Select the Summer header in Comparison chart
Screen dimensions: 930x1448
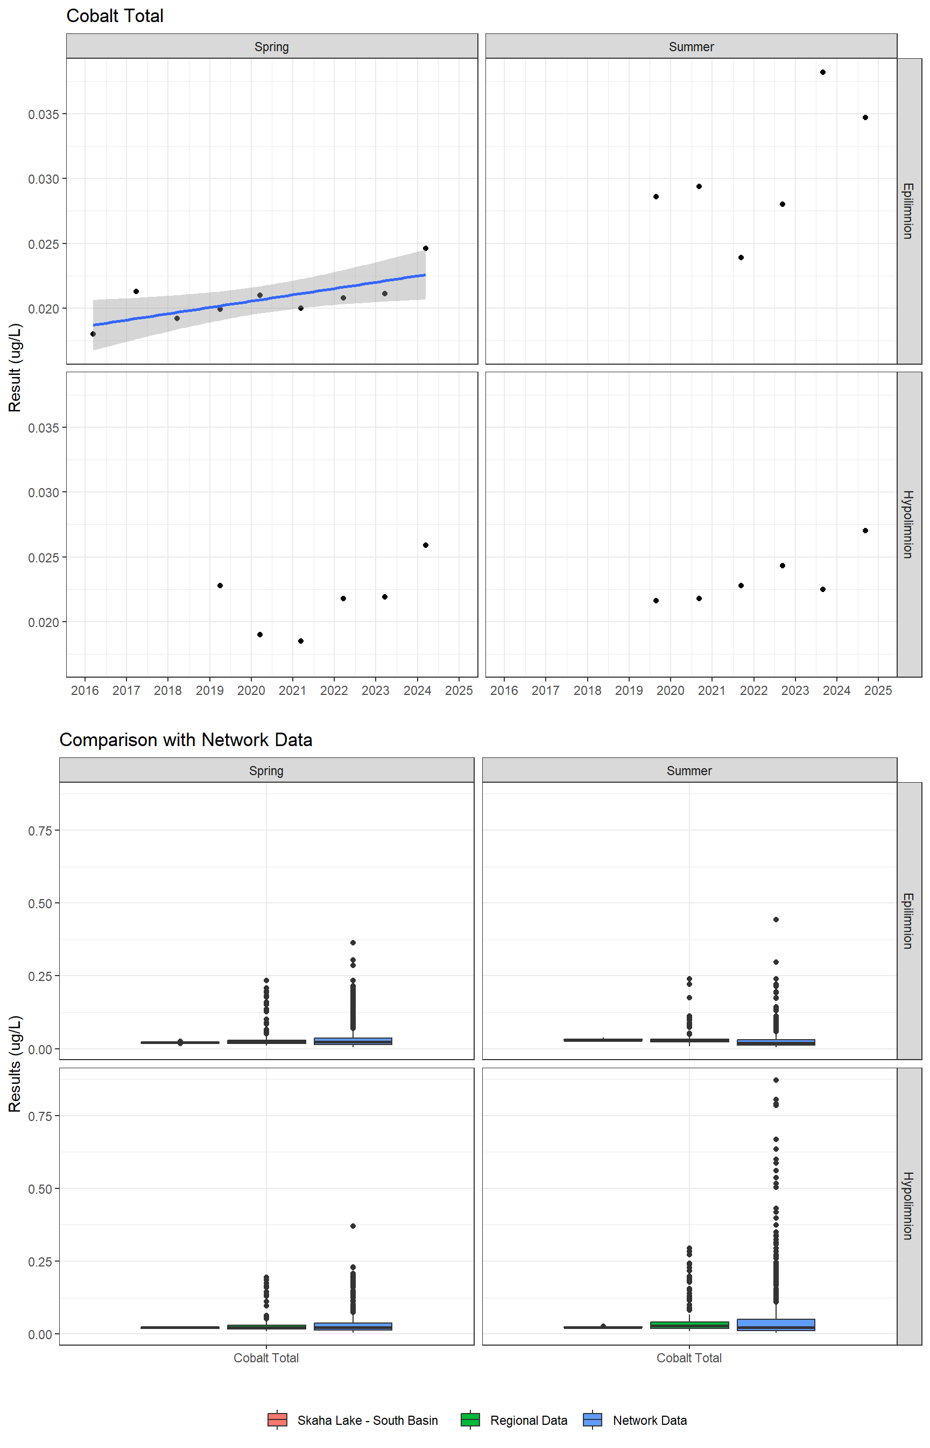pos(689,770)
